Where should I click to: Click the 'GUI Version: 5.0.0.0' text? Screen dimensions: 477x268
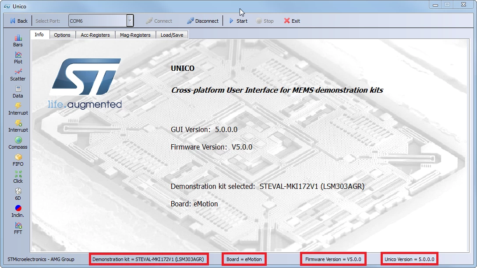pos(204,129)
